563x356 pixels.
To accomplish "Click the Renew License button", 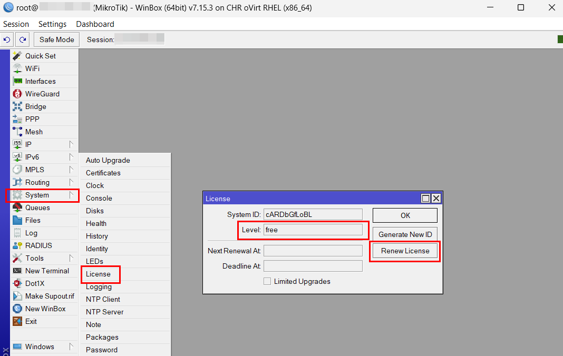I will point(405,251).
